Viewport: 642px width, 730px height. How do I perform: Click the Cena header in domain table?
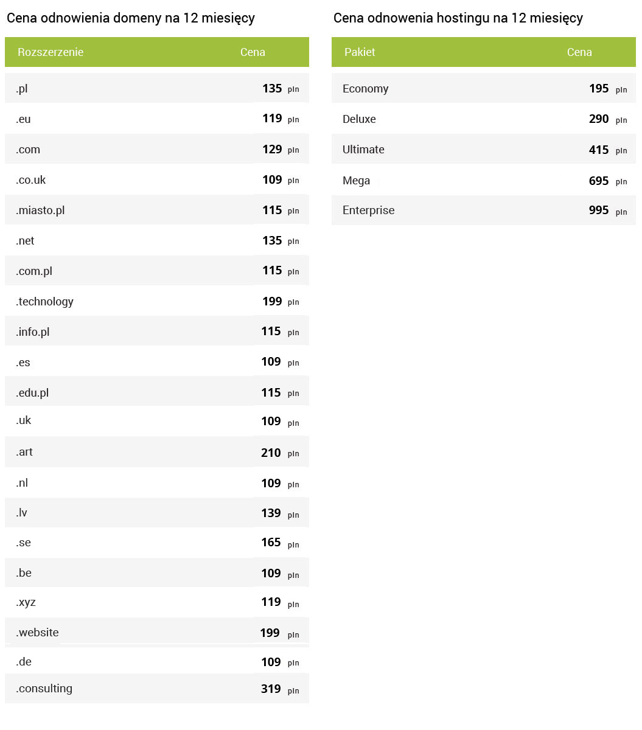coord(253,52)
